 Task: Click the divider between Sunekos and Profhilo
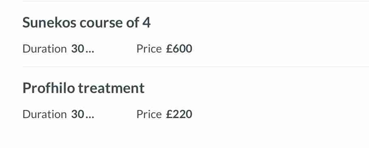point(196,67)
